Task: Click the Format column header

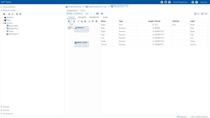Action: pyautogui.click(x=157, y=21)
